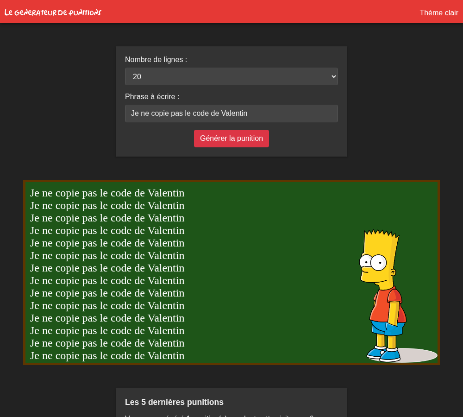463x417 pixels.
Task: Focus the Phrase à écrire input field
Action: coord(231,114)
